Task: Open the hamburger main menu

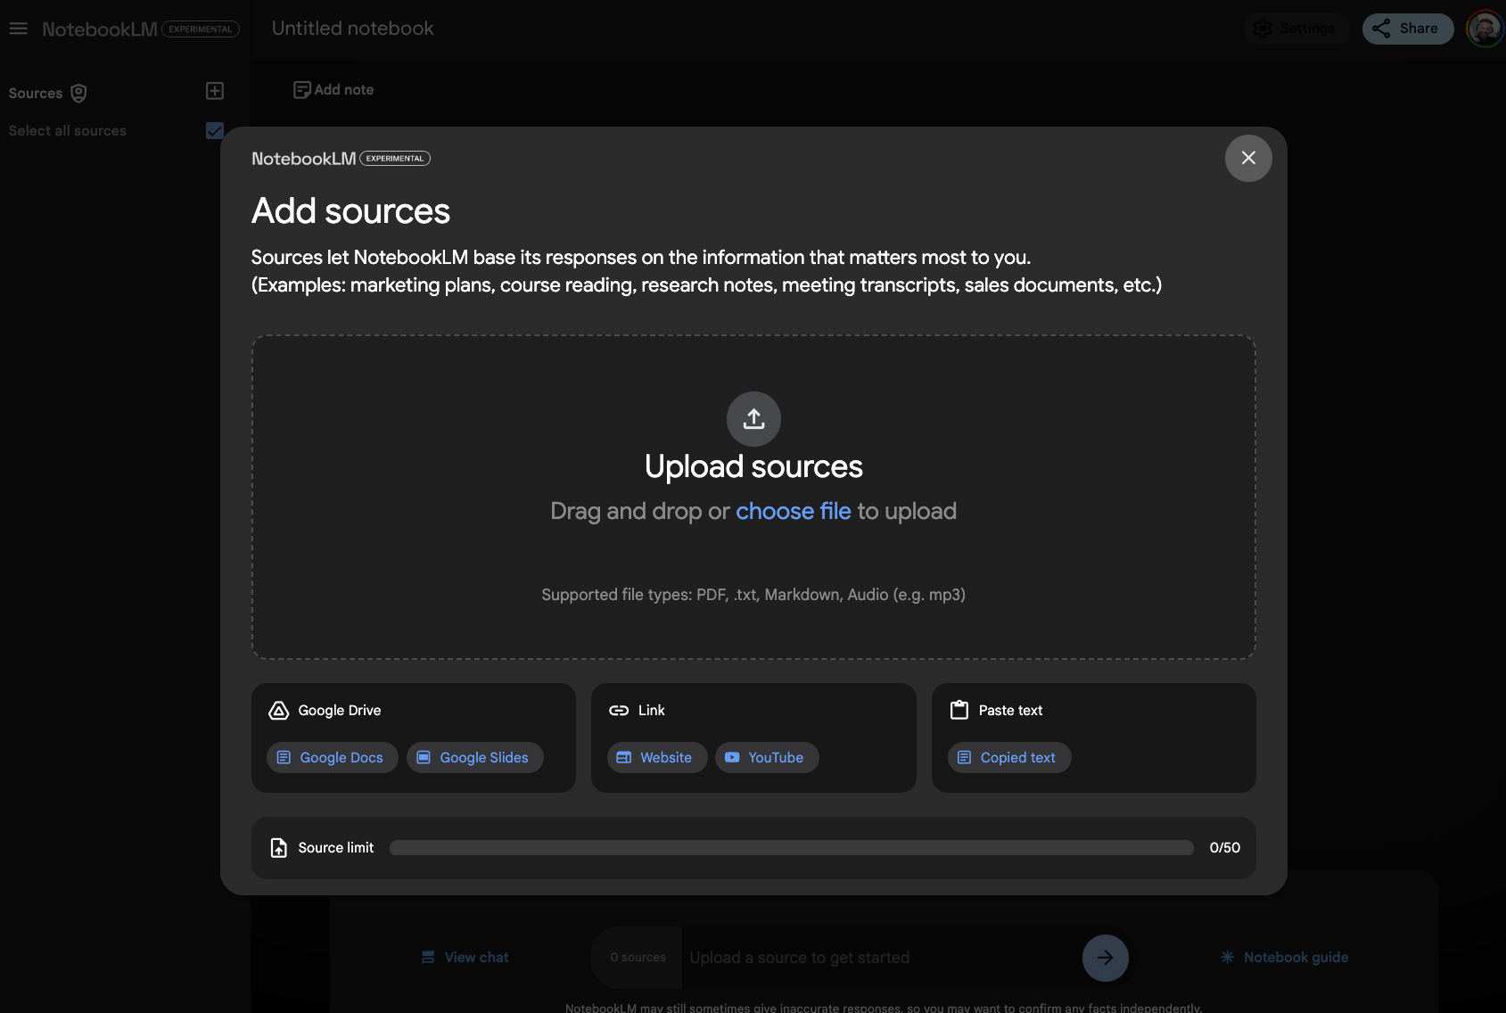Action: [19, 29]
